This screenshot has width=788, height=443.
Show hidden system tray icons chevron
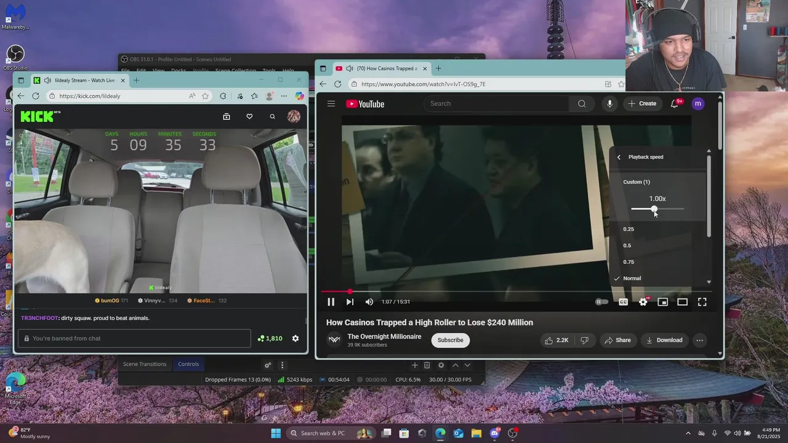coord(688,433)
